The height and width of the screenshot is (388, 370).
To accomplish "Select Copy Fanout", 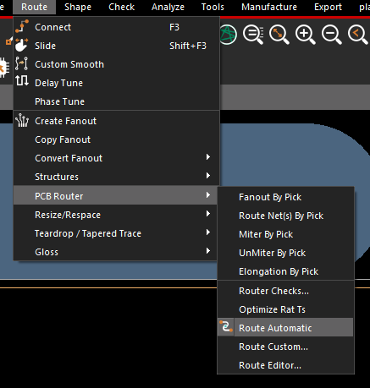I will point(117,139).
